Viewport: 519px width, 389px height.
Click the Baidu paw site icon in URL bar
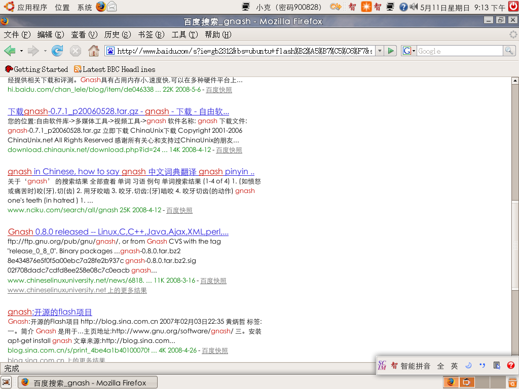click(x=110, y=51)
